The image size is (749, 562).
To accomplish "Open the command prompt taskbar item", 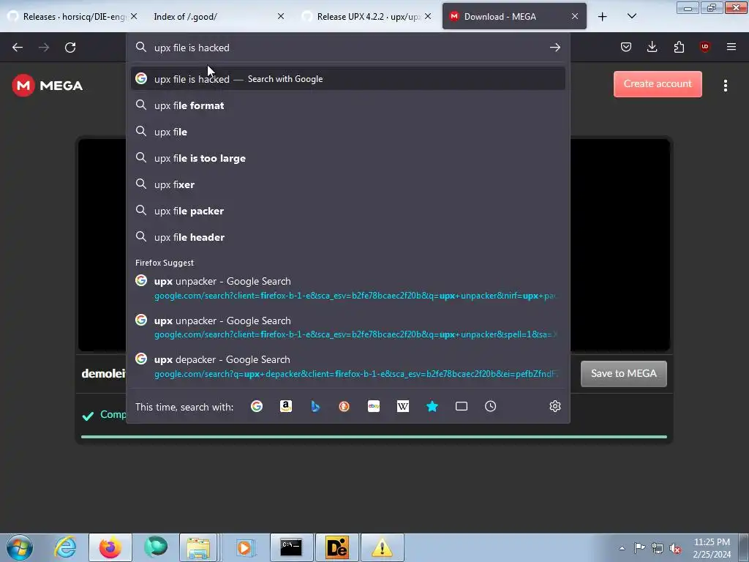I will (291, 547).
